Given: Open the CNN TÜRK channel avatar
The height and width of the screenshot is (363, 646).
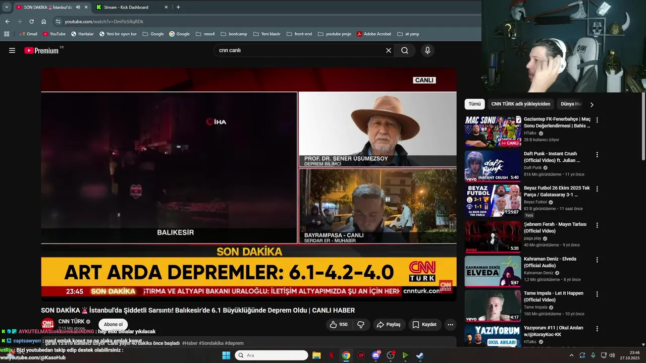Looking at the screenshot, I should click(47, 324).
